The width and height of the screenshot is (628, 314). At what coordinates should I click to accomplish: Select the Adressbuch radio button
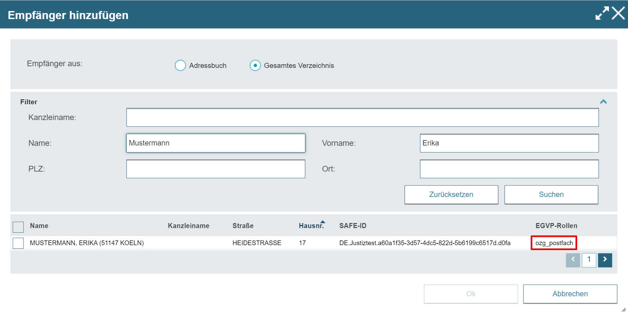[x=181, y=66]
